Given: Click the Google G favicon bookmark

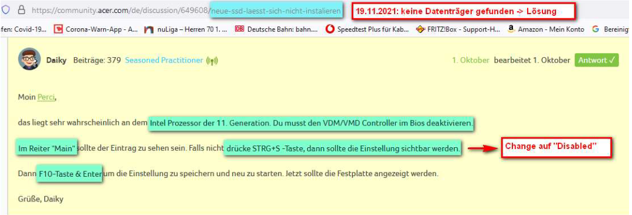Looking at the screenshot, I should point(595,29).
